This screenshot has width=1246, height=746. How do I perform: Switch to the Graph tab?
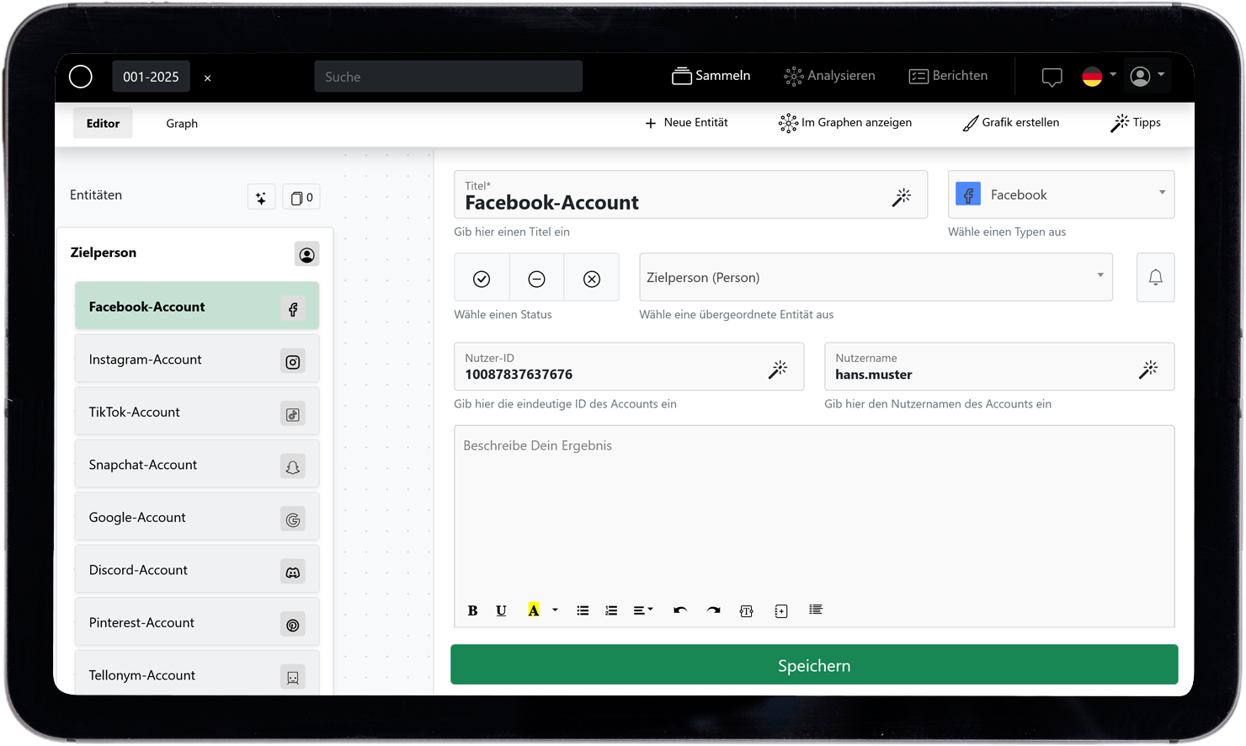click(182, 124)
